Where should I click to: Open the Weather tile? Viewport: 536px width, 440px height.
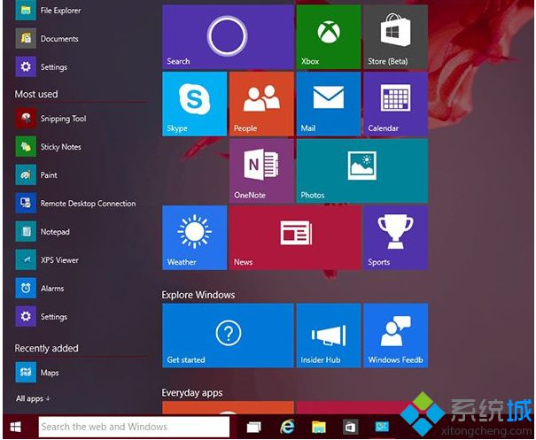(x=195, y=238)
